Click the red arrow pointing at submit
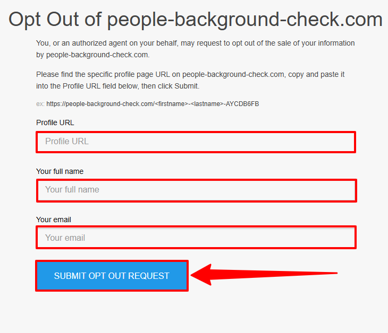The height and width of the screenshot is (333, 388). pos(264,274)
